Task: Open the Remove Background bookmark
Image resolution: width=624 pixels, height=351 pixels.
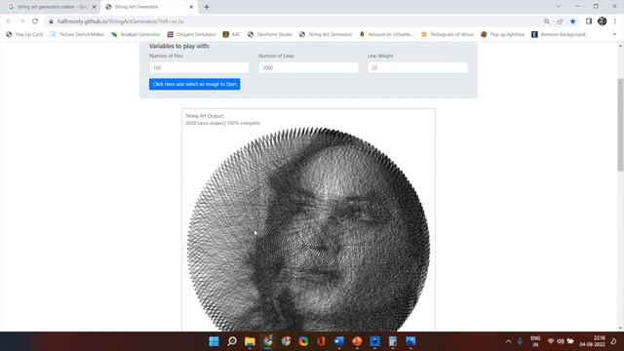Action: 559,35
